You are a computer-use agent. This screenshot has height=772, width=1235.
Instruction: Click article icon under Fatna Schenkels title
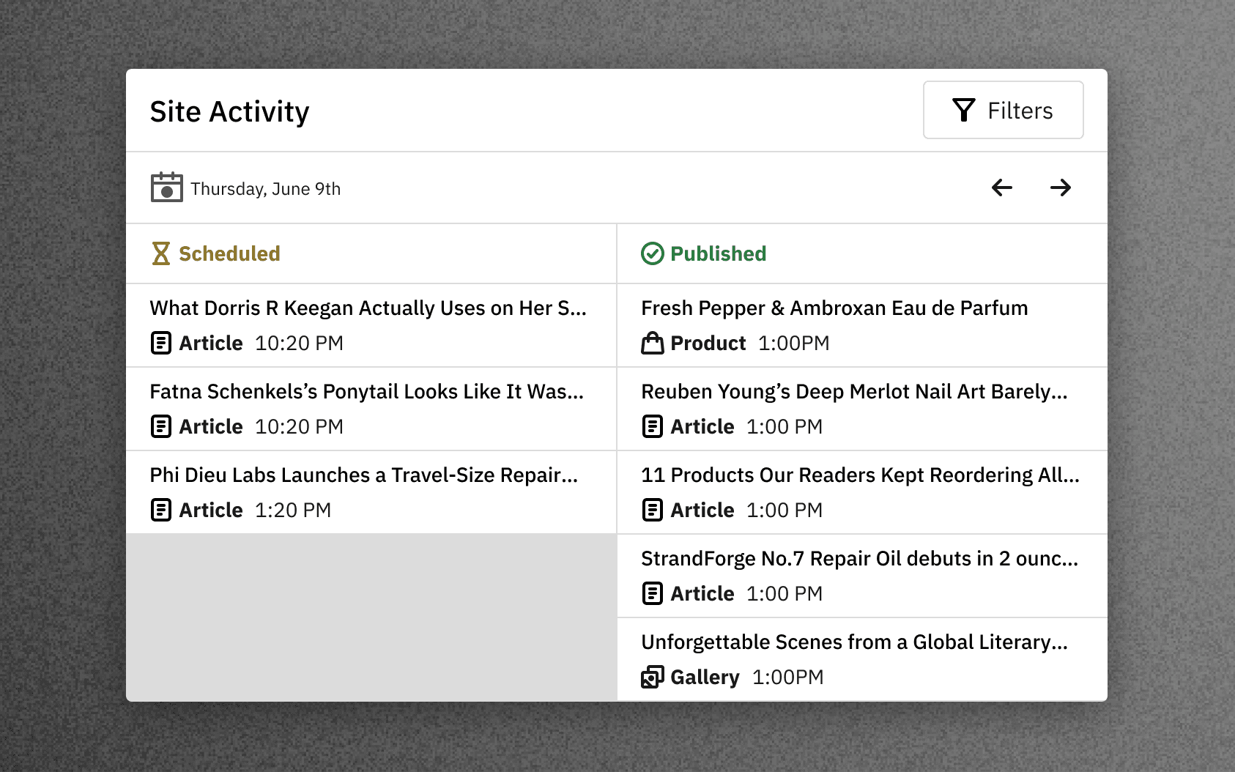tap(160, 426)
